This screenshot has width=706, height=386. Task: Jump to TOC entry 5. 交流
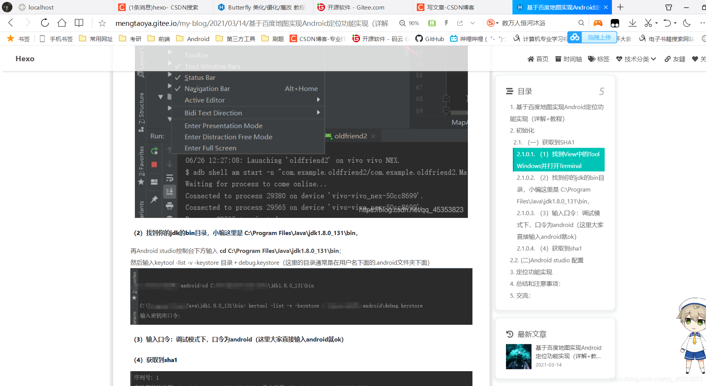pos(520,295)
